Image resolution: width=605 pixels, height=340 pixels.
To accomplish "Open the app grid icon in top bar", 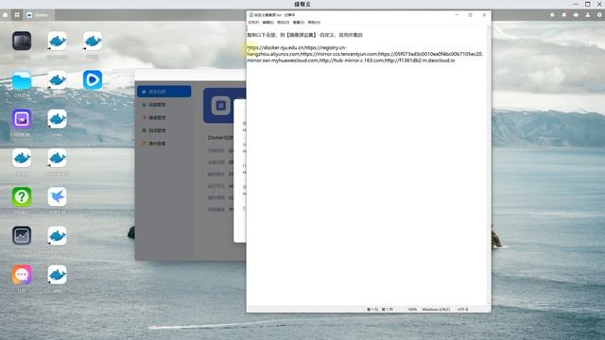I will click(17, 15).
